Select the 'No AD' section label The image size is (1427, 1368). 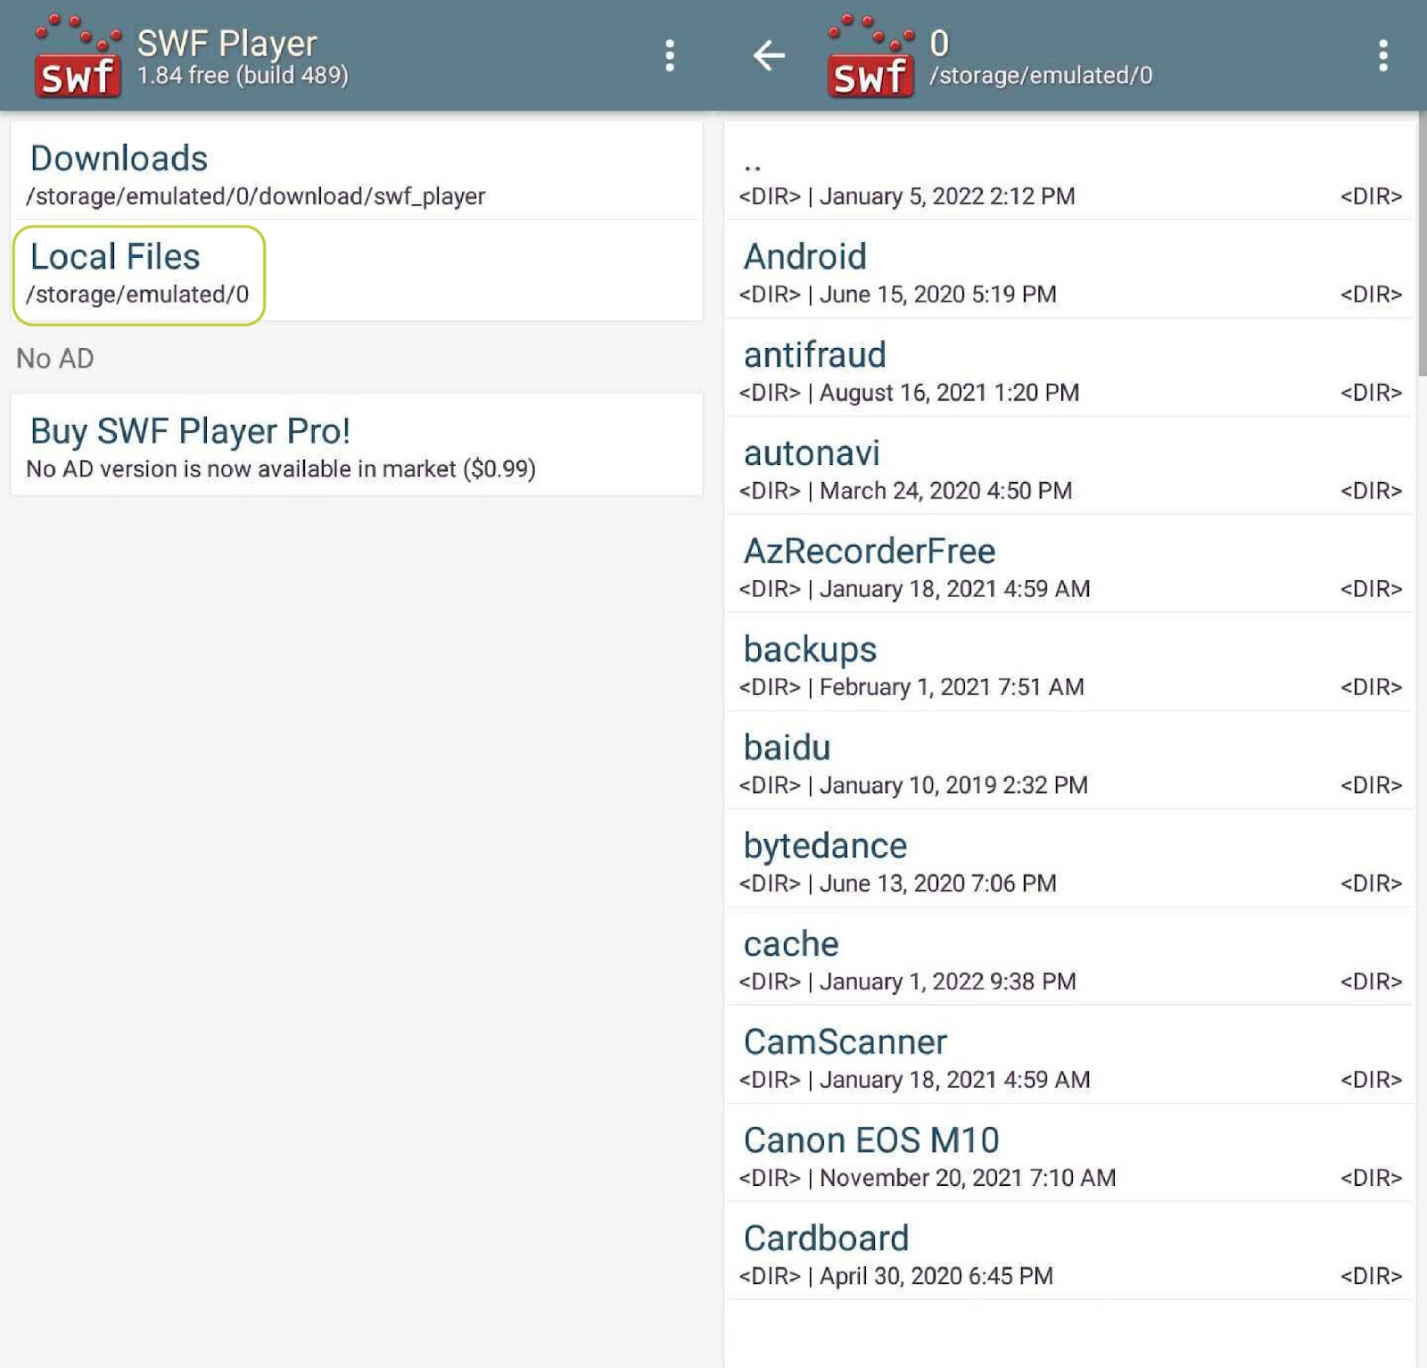[55, 359]
